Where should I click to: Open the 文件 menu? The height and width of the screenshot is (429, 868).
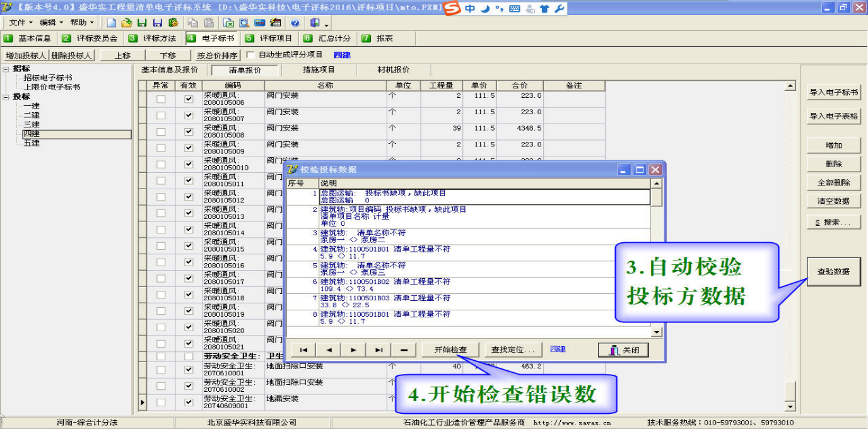(x=21, y=23)
